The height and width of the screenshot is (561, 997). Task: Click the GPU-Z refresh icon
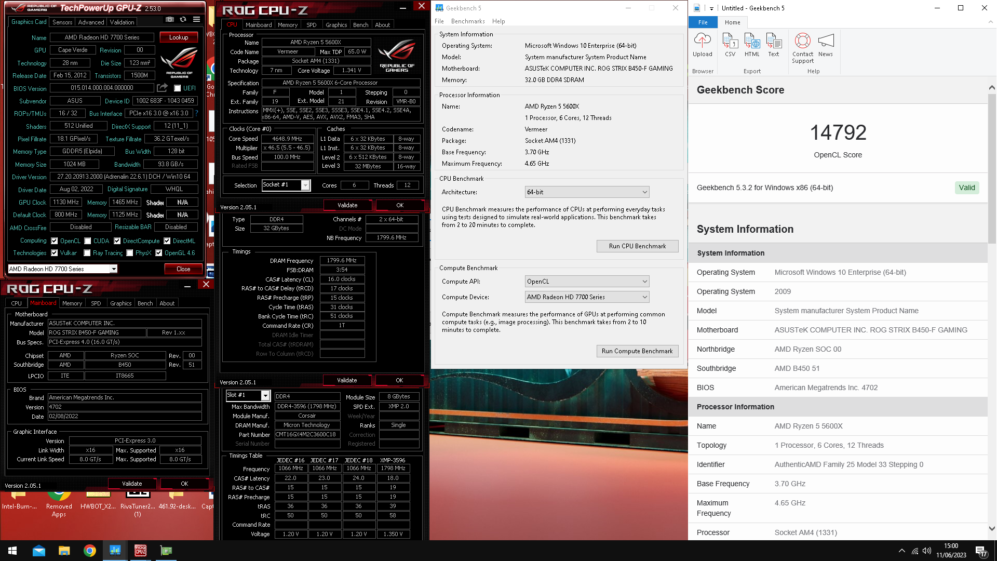[183, 20]
